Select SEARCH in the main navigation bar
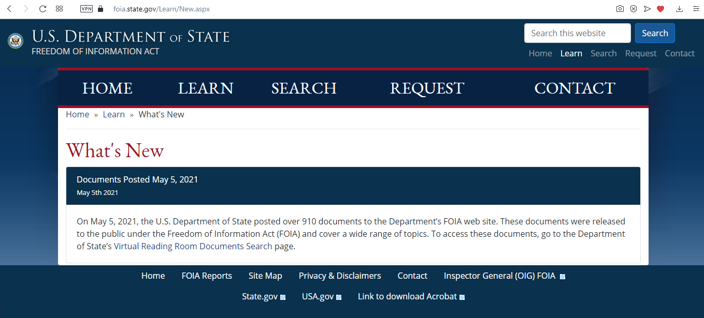This screenshot has height=318, width=704. pyautogui.click(x=304, y=88)
